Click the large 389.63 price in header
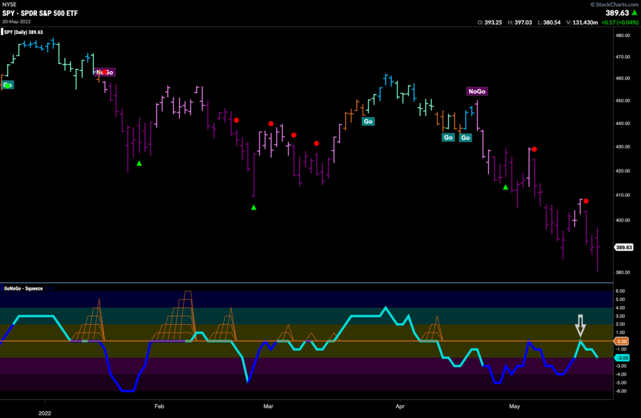Screen dimensions: 641x418 point(617,13)
